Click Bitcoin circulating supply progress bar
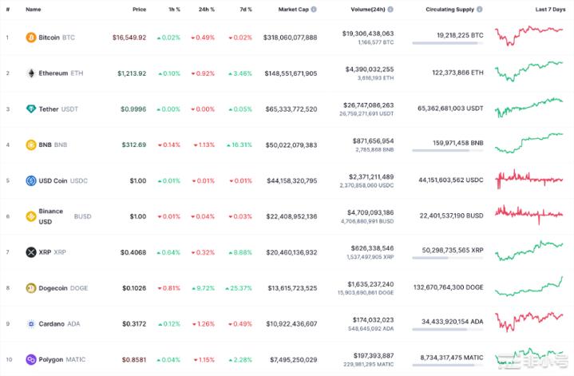 pos(445,43)
